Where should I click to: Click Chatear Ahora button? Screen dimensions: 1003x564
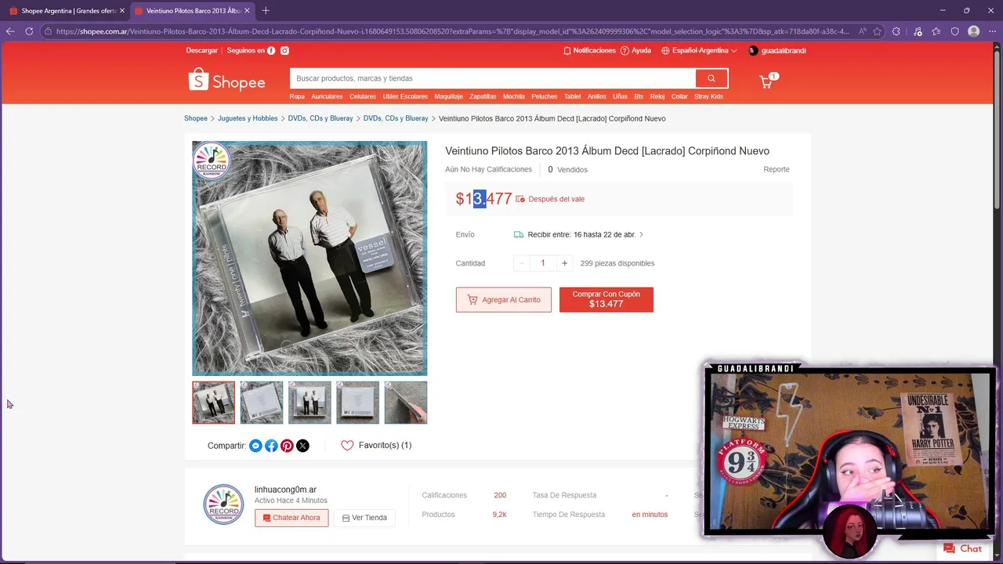point(291,518)
